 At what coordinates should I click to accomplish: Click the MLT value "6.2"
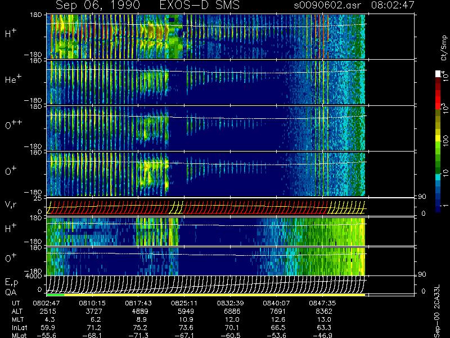pyautogui.click(x=96, y=319)
